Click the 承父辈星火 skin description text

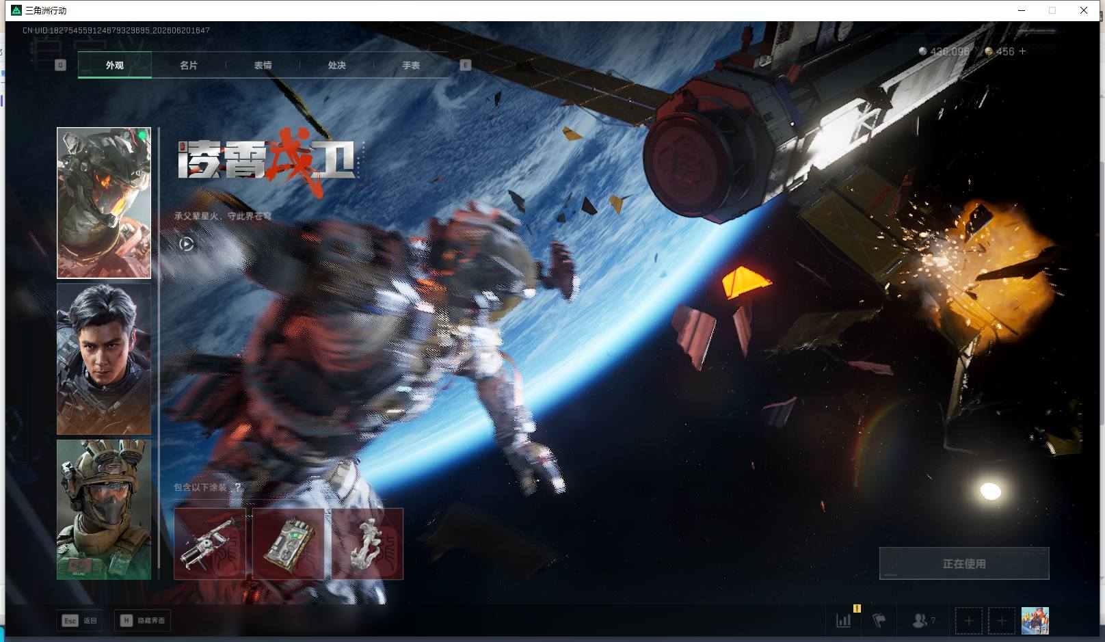222,216
